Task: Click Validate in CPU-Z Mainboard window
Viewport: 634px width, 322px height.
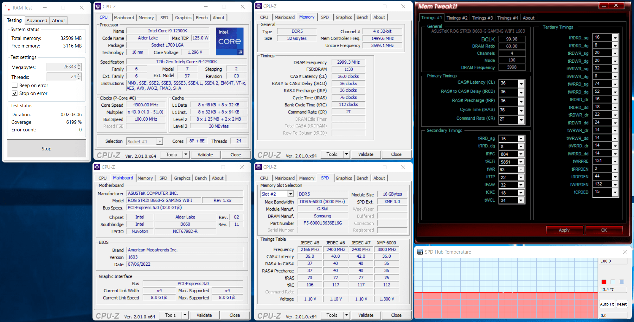Action: [204, 315]
